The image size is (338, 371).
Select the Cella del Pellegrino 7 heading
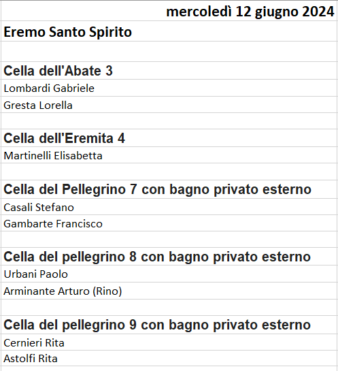[169, 189]
